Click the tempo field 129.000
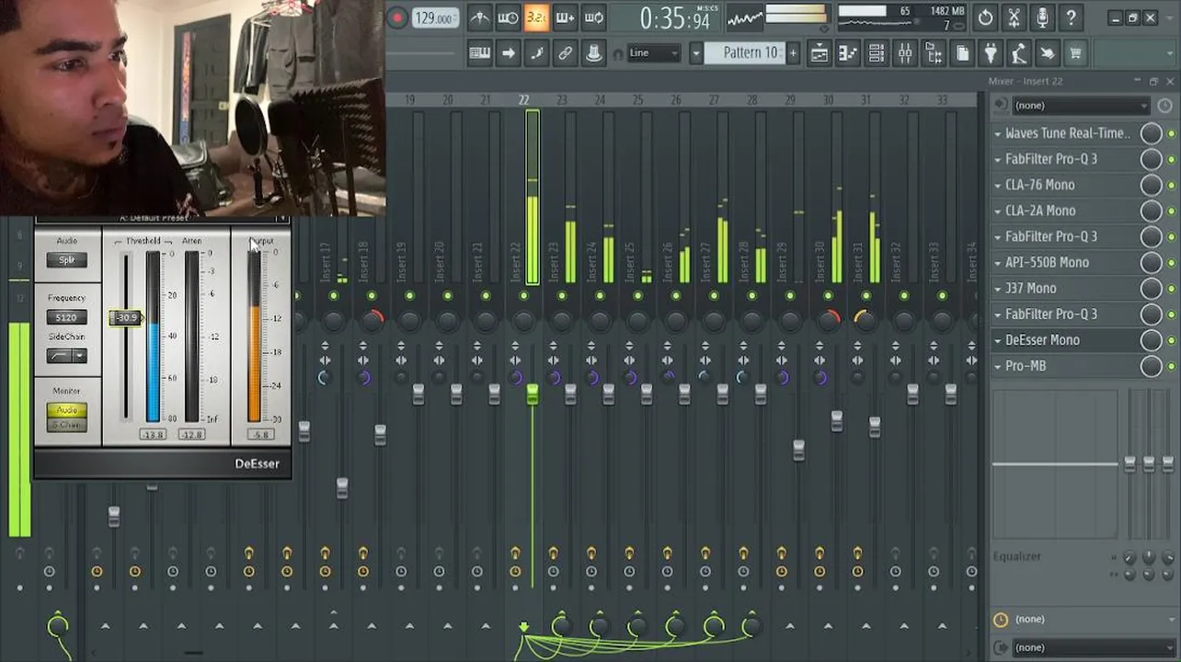The width and height of the screenshot is (1181, 662). click(434, 18)
